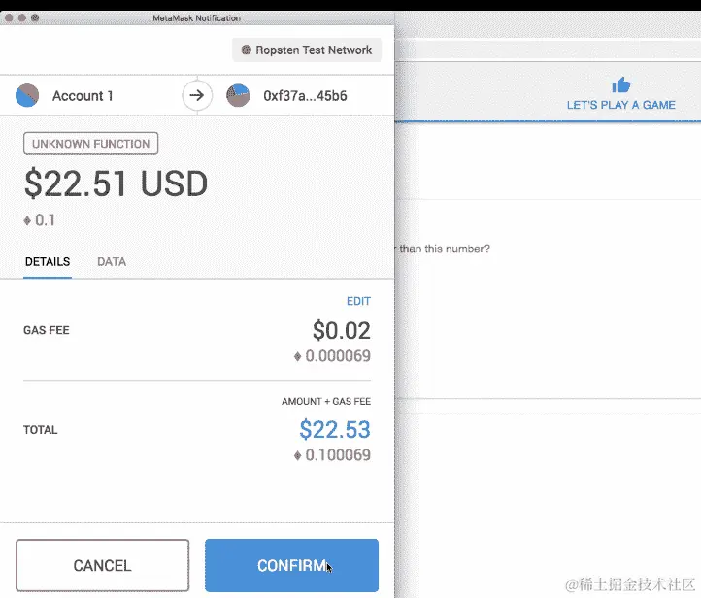
Task: Click the $22.51 USD amount
Action: click(117, 183)
